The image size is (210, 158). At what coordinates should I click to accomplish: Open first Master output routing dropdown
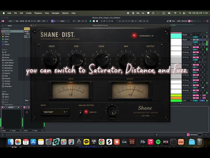[x=187, y=35]
